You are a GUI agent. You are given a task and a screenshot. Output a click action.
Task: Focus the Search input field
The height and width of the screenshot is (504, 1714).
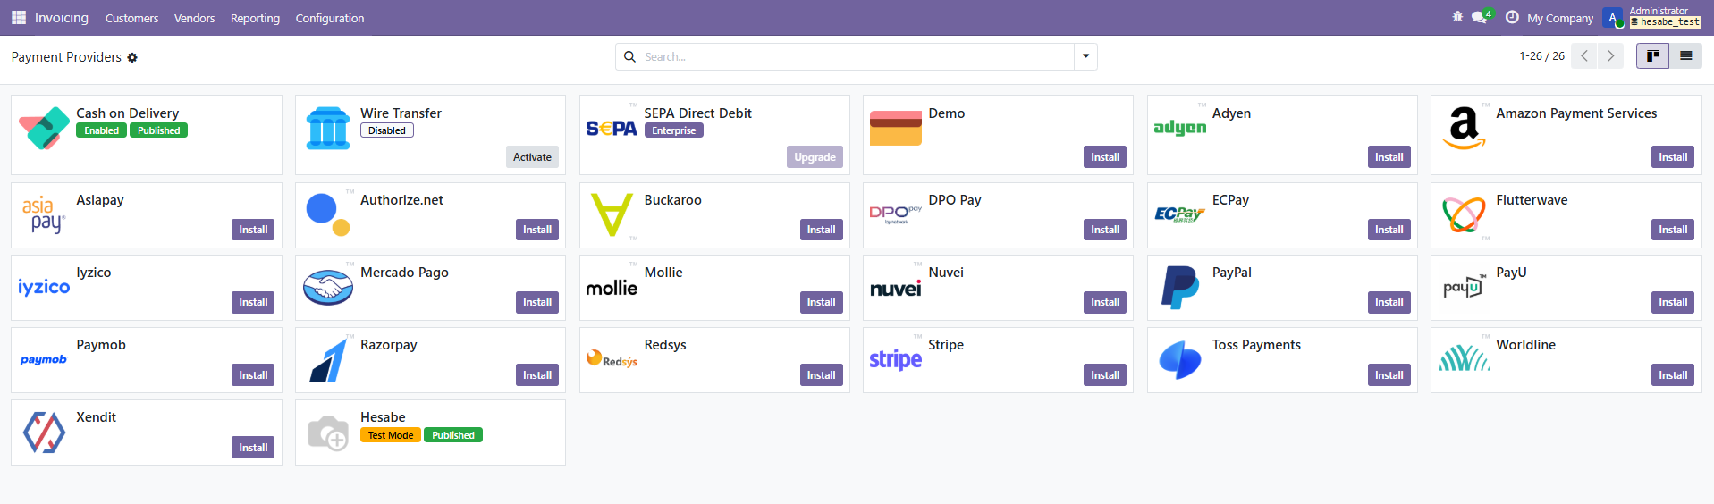[x=857, y=56]
